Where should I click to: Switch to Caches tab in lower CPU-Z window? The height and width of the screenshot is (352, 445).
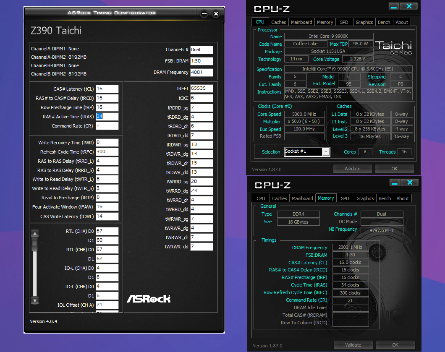tap(280, 198)
